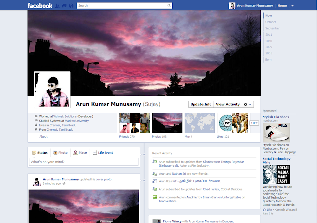Click the friends icon beside Nathan Sri activity
The image size is (317, 223).
pyautogui.click(x=155, y=174)
